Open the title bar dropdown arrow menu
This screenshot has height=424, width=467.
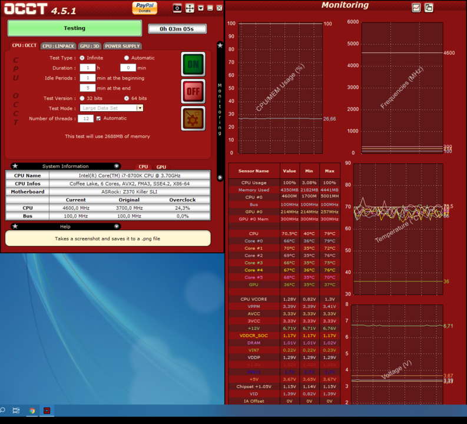coord(201,8)
